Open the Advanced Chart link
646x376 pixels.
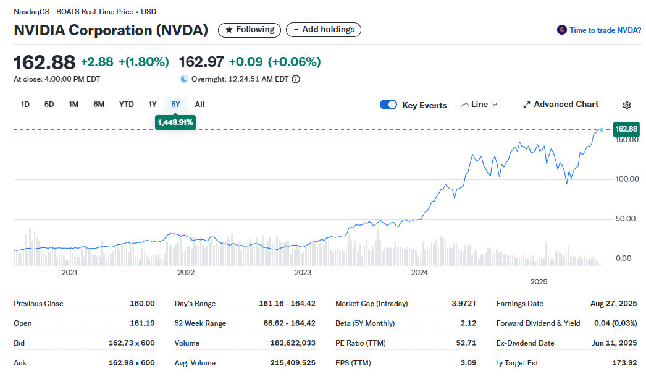[x=561, y=105]
